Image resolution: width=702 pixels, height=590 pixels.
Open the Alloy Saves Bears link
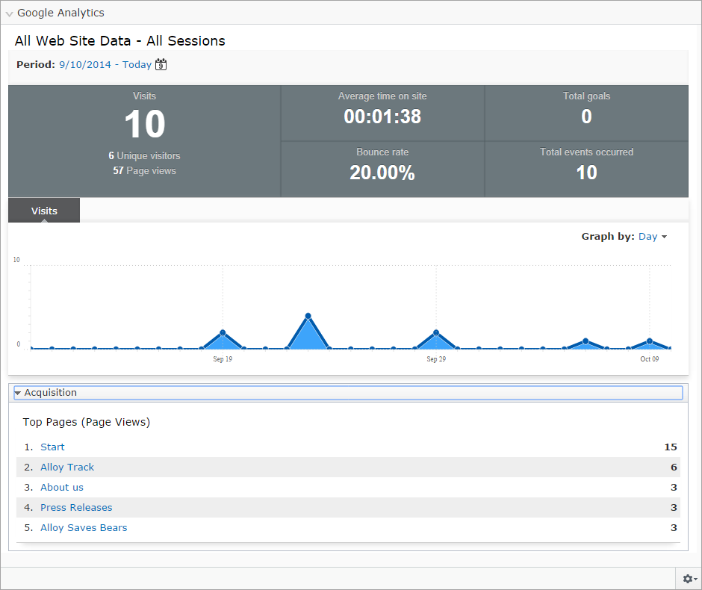point(84,527)
